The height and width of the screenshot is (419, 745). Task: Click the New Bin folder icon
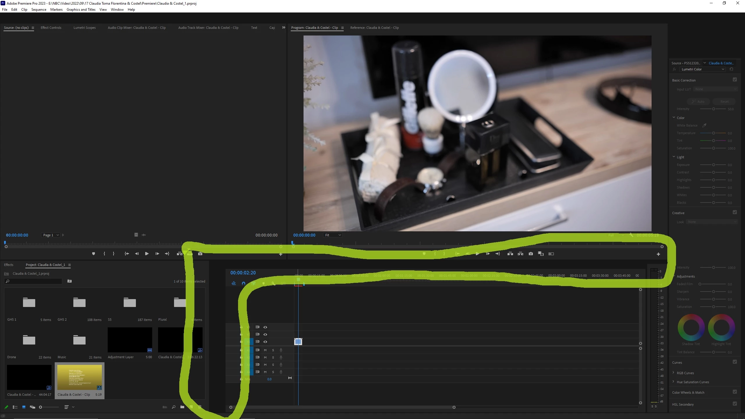click(x=182, y=407)
